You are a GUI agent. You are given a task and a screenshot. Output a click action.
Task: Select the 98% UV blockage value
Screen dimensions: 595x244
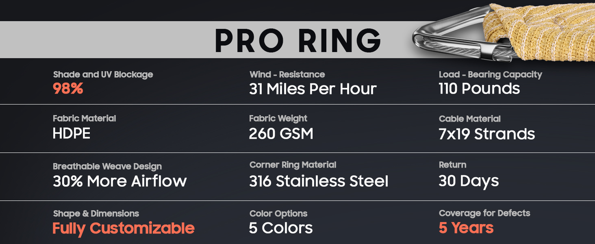pos(68,89)
